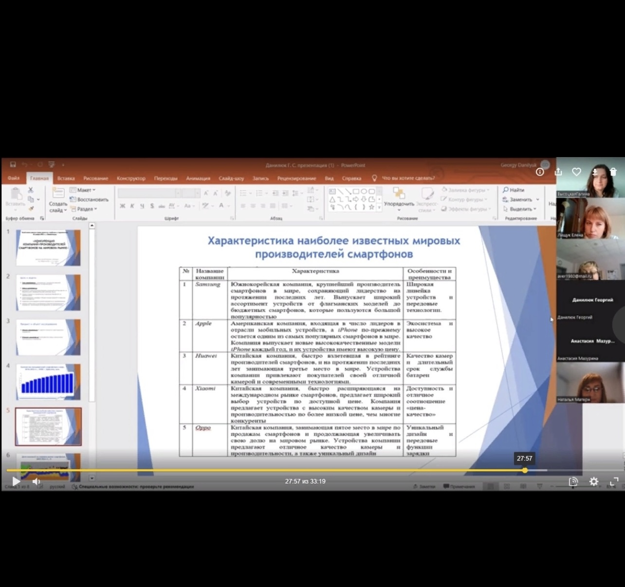Select slide 3 thumbnail
The width and height of the screenshot is (625, 587).
[48, 337]
